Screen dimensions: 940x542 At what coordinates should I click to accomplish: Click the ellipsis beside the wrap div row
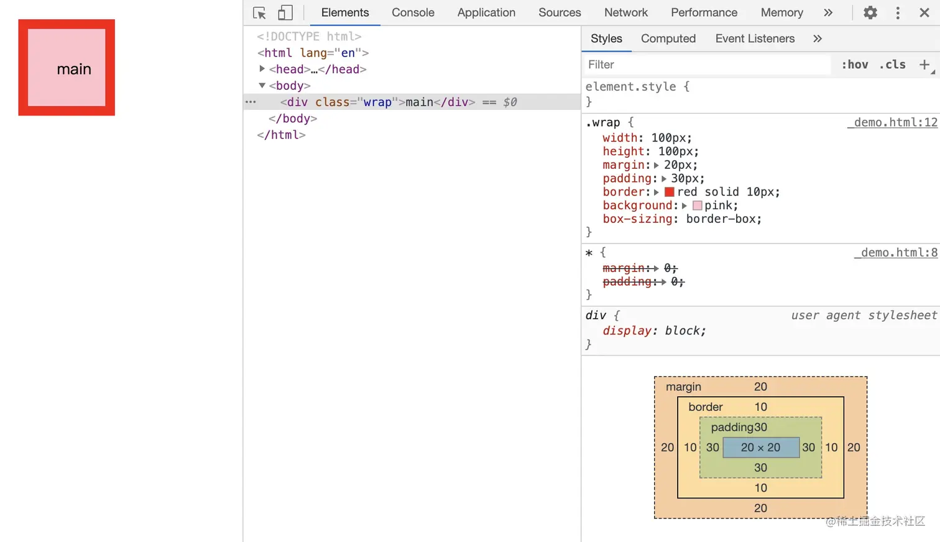(251, 102)
